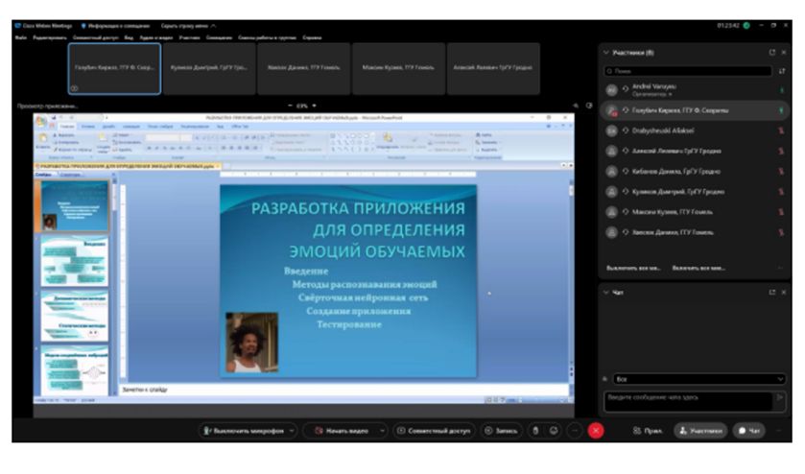Screen dimensions: 805x474
Task: Open dropdown arrow next to microphone button
Action: 292,431
